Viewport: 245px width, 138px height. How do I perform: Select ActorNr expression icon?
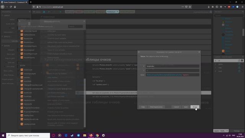[22, 77]
